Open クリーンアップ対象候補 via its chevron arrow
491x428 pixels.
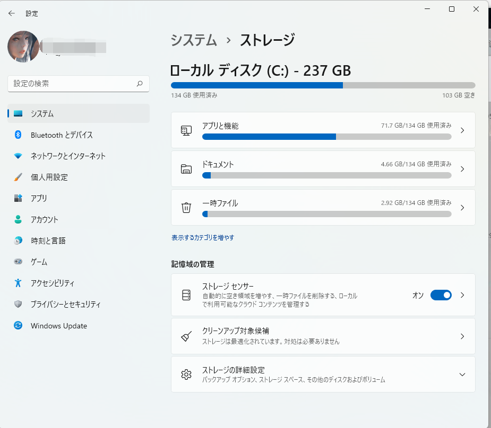pyautogui.click(x=462, y=336)
